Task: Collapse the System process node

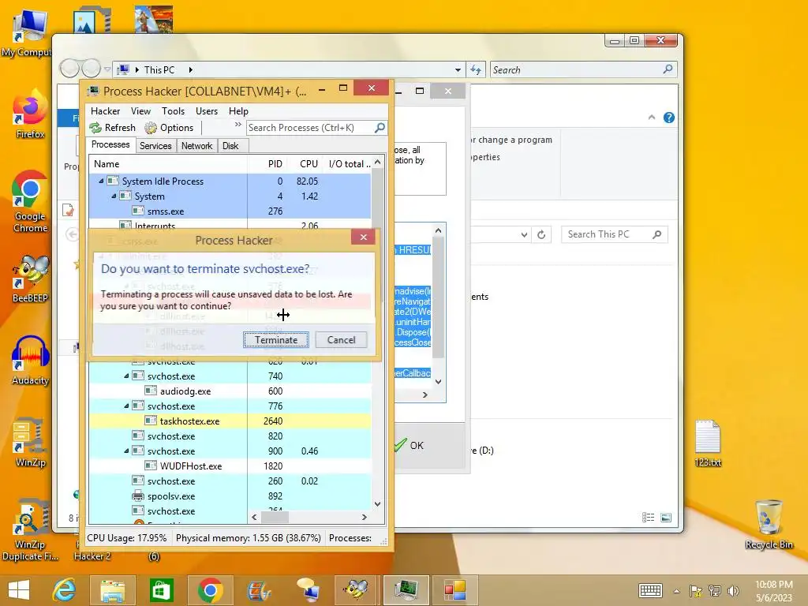Action: tap(114, 196)
